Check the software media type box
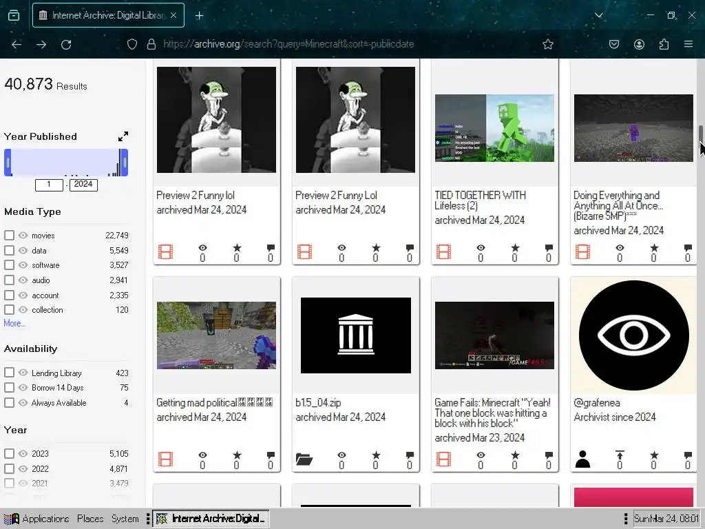This screenshot has height=529, width=705. pos(9,265)
